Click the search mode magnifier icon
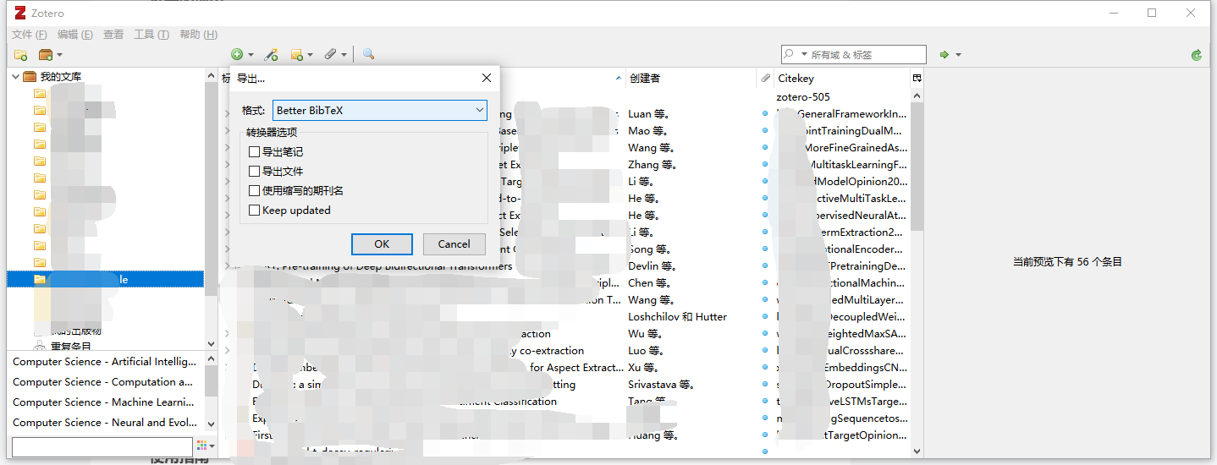The height and width of the screenshot is (465, 1217). pos(790,54)
